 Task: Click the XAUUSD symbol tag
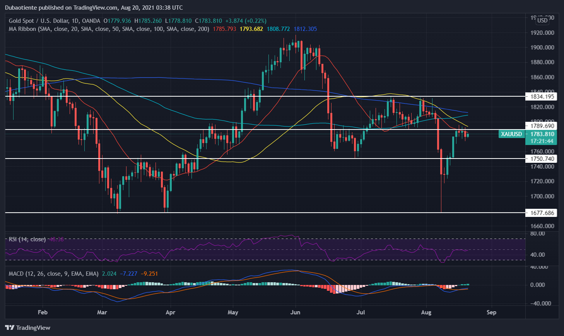(511, 134)
